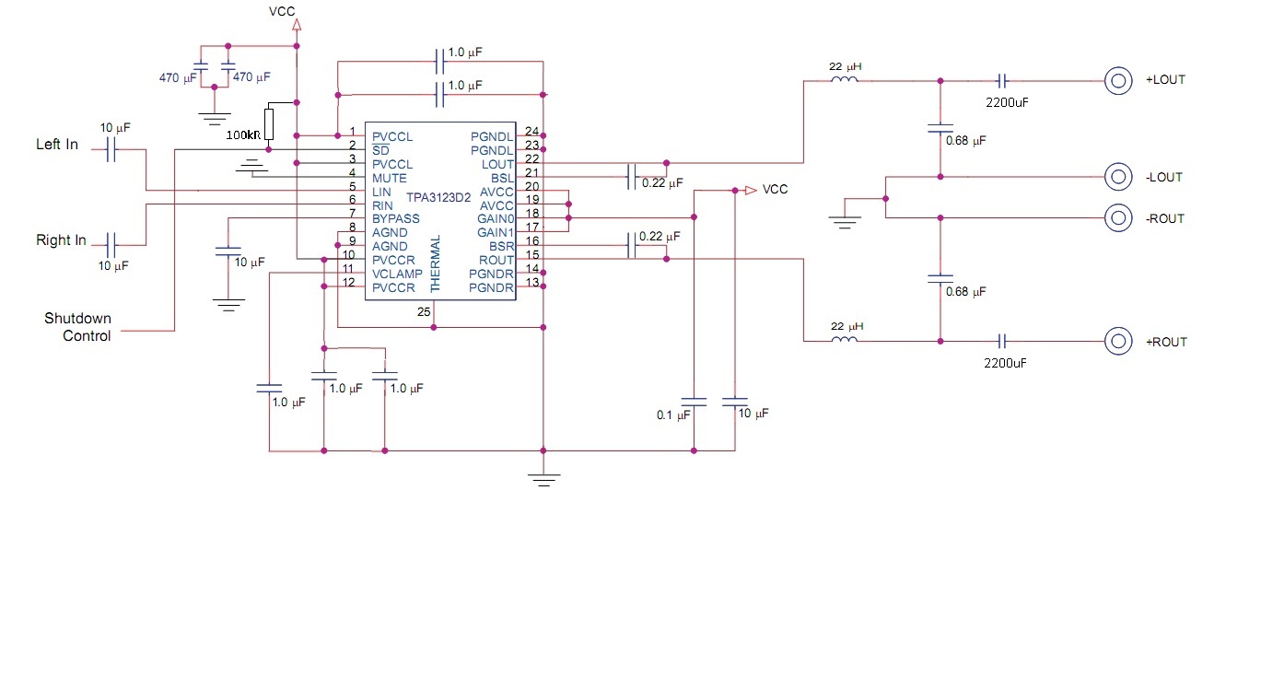
Task: Select the 22 µH inductor feeding +ROUT
Action: click(x=845, y=340)
